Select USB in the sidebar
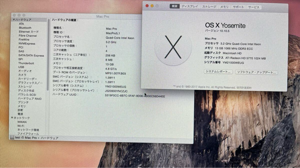300x168 pixels. tap(21, 67)
